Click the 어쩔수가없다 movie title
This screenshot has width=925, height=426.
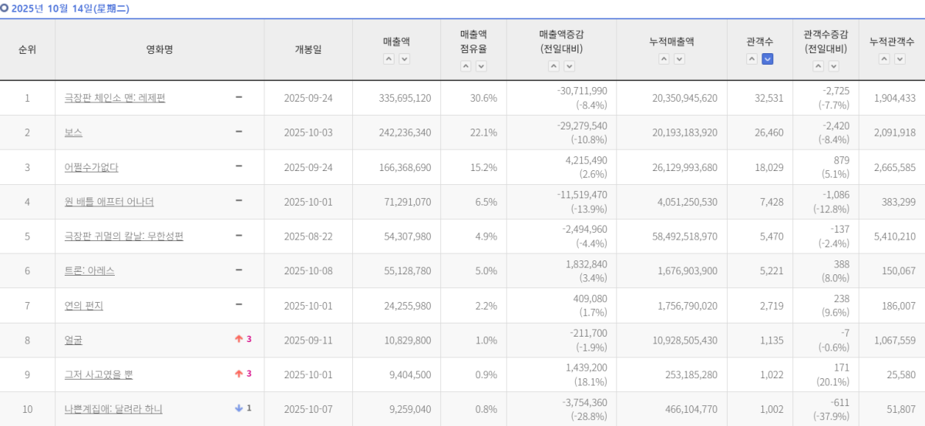[92, 167]
